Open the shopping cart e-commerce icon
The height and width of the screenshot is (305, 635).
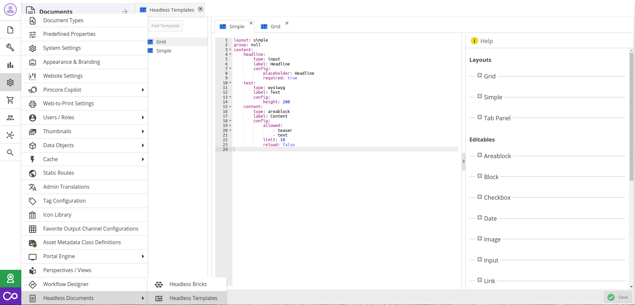click(x=10, y=100)
